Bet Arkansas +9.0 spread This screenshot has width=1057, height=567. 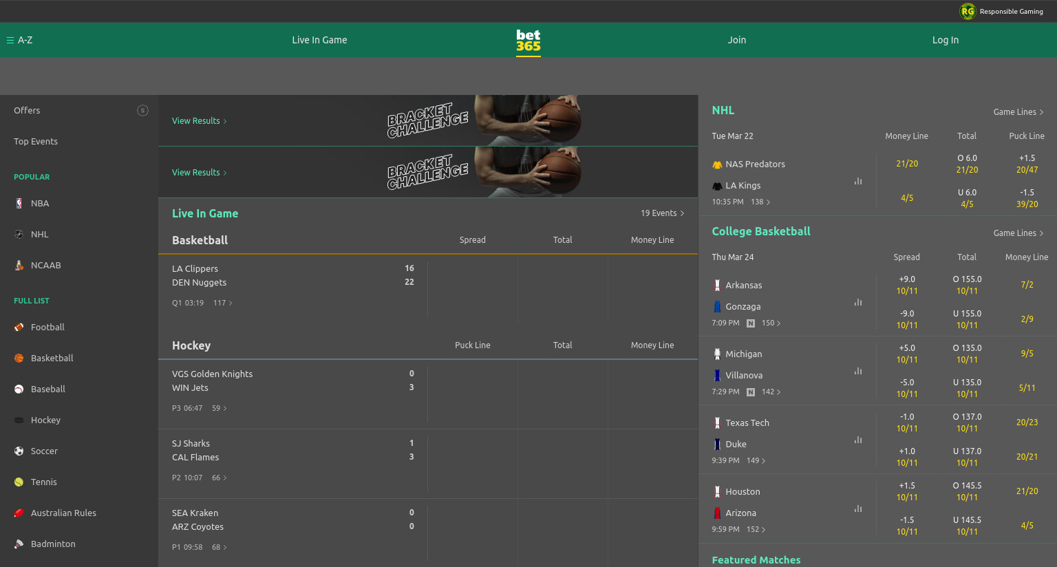pos(907,285)
